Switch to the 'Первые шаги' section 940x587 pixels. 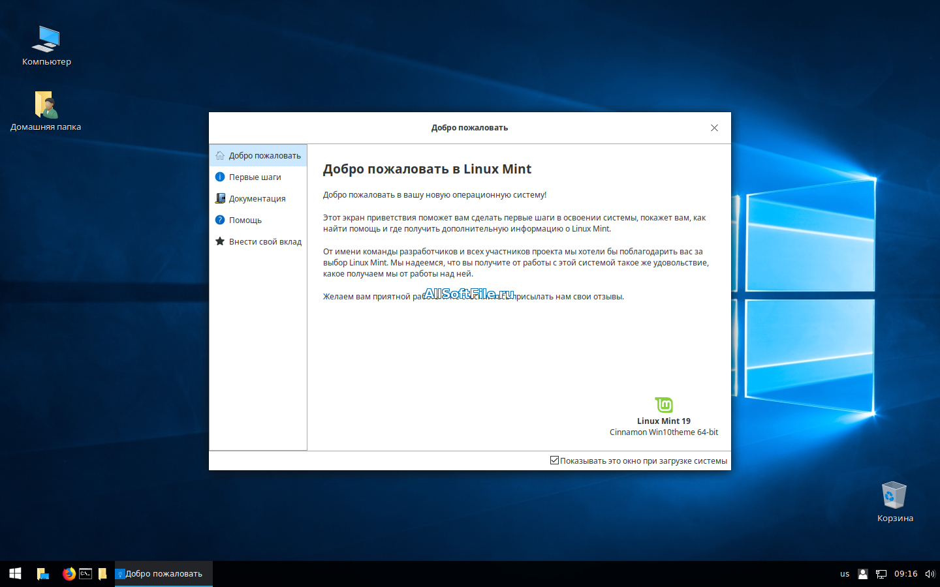258,177
